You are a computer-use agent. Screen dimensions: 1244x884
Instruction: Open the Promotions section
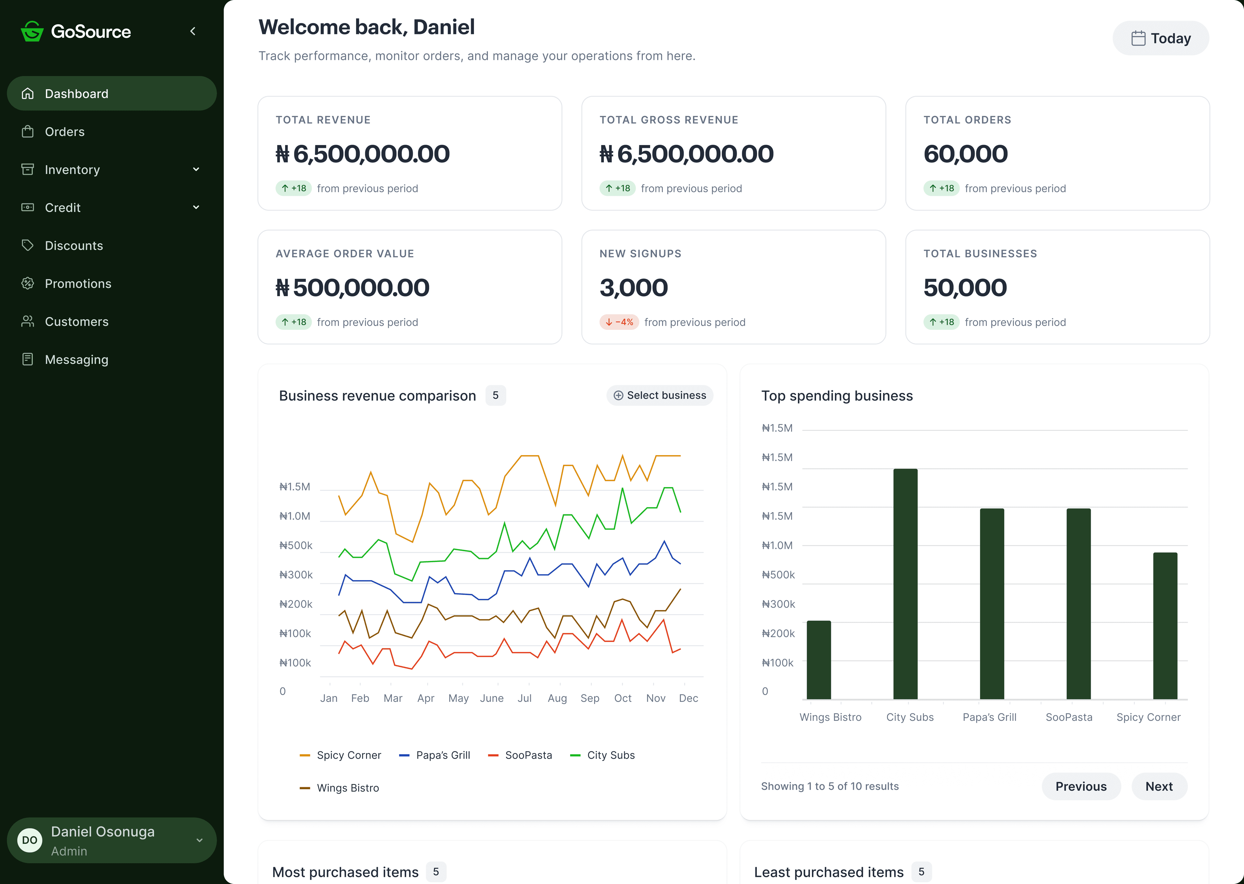[x=112, y=284]
